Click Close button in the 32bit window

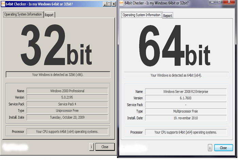[105, 147]
